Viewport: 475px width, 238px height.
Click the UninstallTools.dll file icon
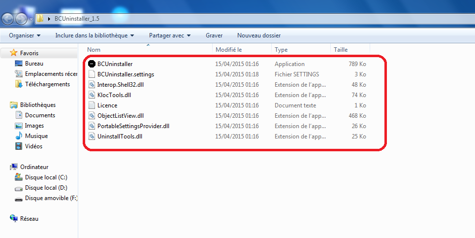coord(92,136)
